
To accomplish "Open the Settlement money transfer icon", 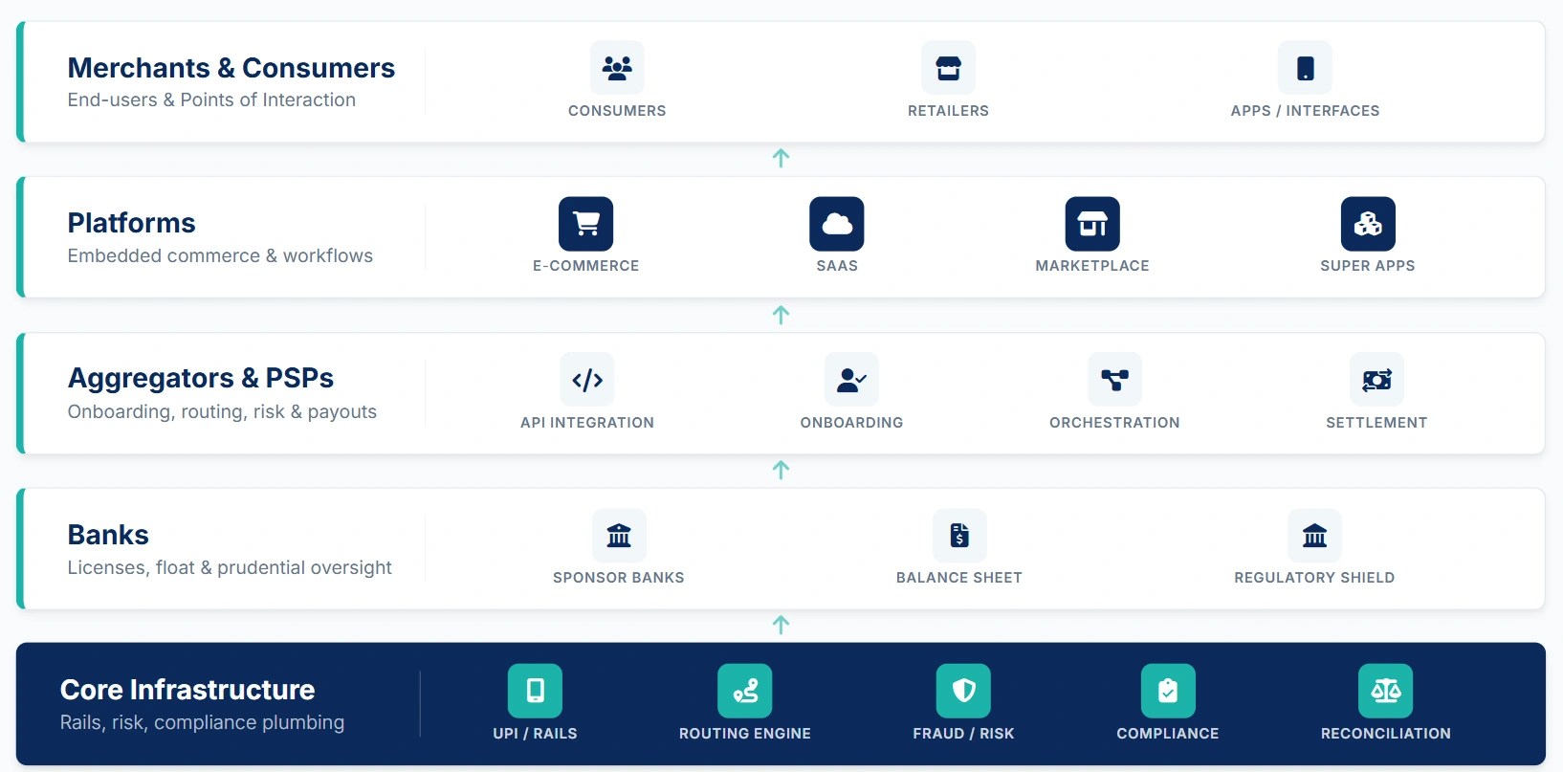I will 1376,380.
